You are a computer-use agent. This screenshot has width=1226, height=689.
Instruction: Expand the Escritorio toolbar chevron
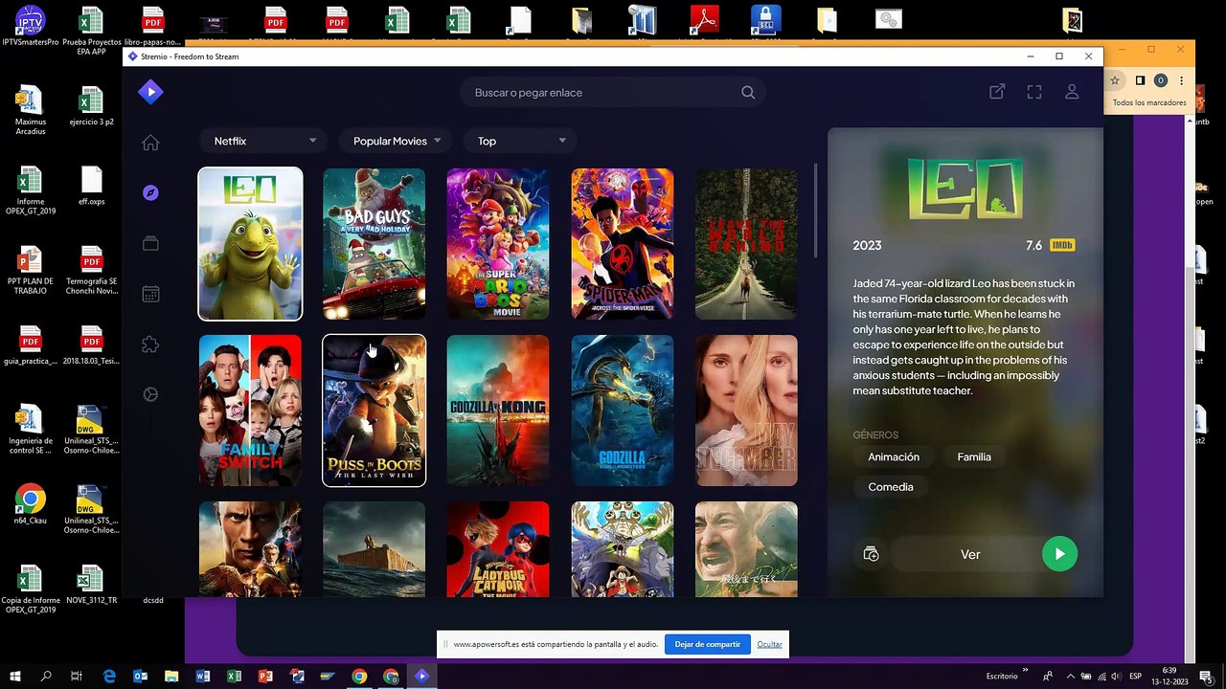(x=1025, y=671)
